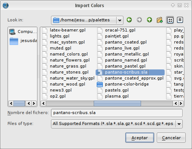Click the file icon beside plasma.gpl
192x149 pixels.
click(100, 96)
